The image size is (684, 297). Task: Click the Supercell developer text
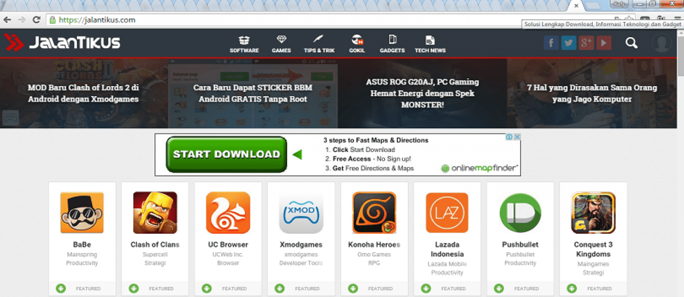tap(155, 254)
